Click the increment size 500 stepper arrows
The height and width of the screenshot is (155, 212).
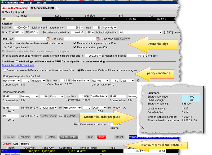82,28
